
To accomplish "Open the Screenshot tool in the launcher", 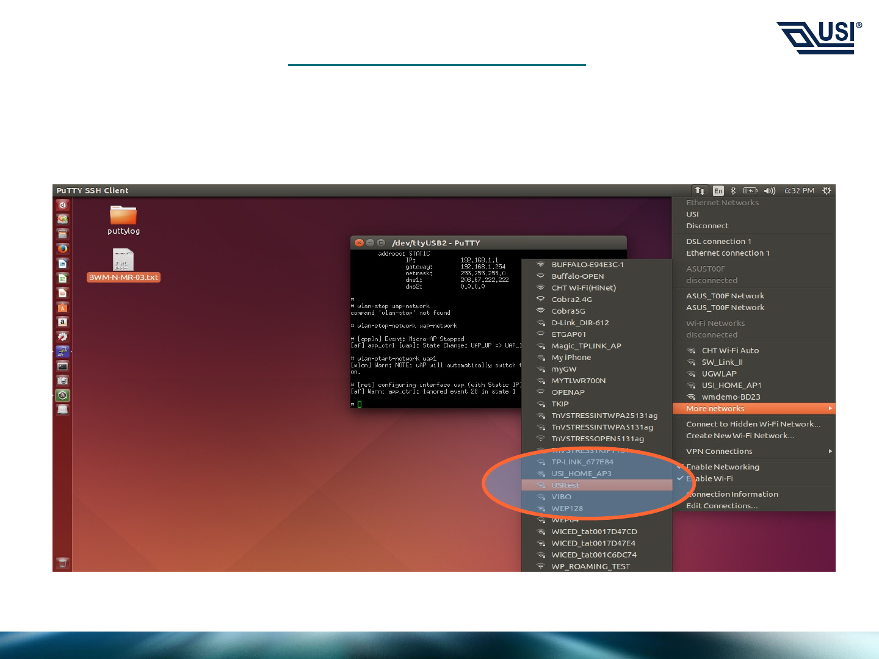I will [x=62, y=381].
